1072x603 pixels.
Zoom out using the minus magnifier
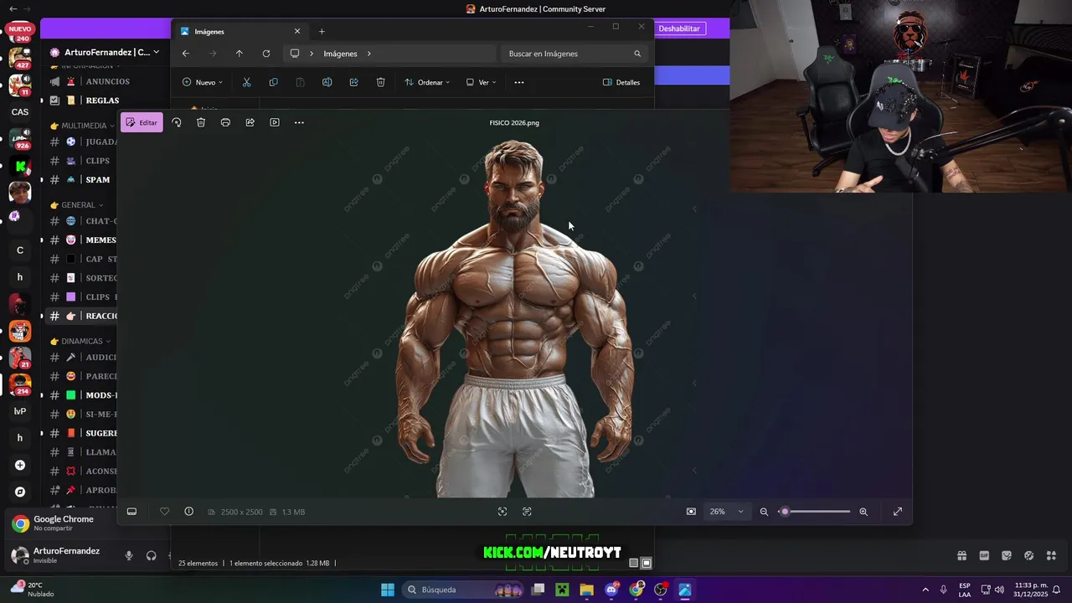point(764,512)
